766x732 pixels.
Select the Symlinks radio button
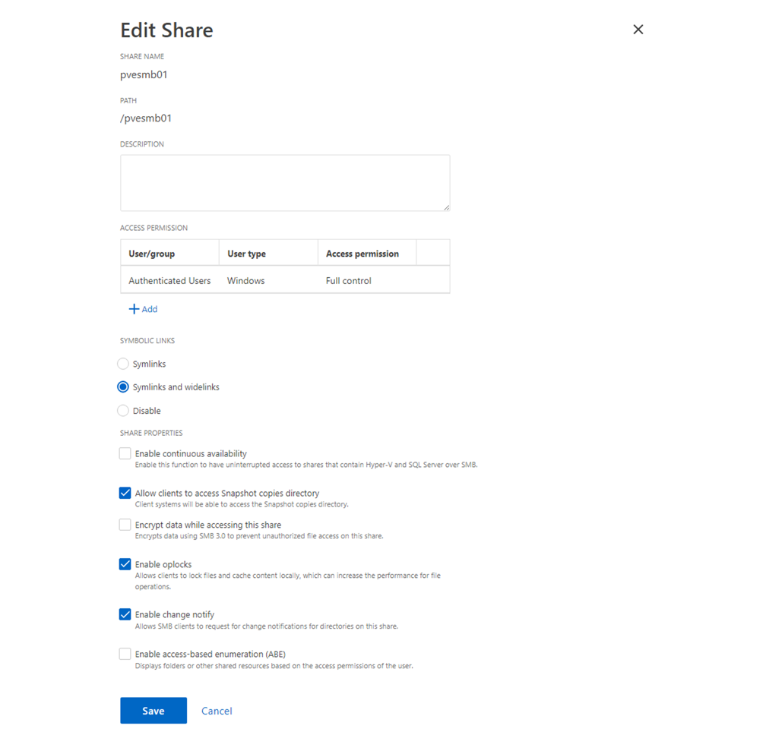123,364
